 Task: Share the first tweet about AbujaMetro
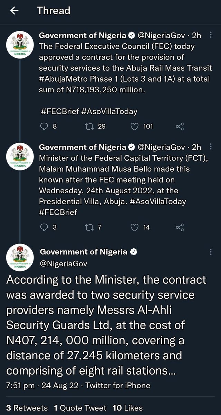(x=180, y=127)
